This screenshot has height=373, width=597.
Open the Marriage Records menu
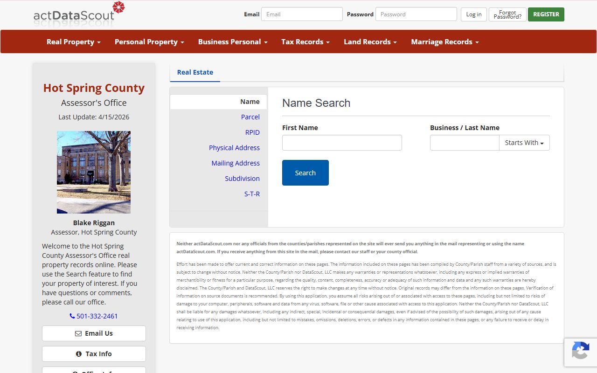click(x=445, y=41)
